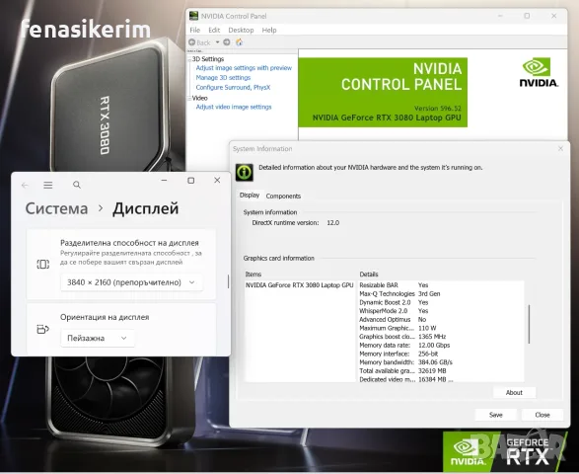
Task: Open Adjust image settings with preview
Action: (x=244, y=68)
